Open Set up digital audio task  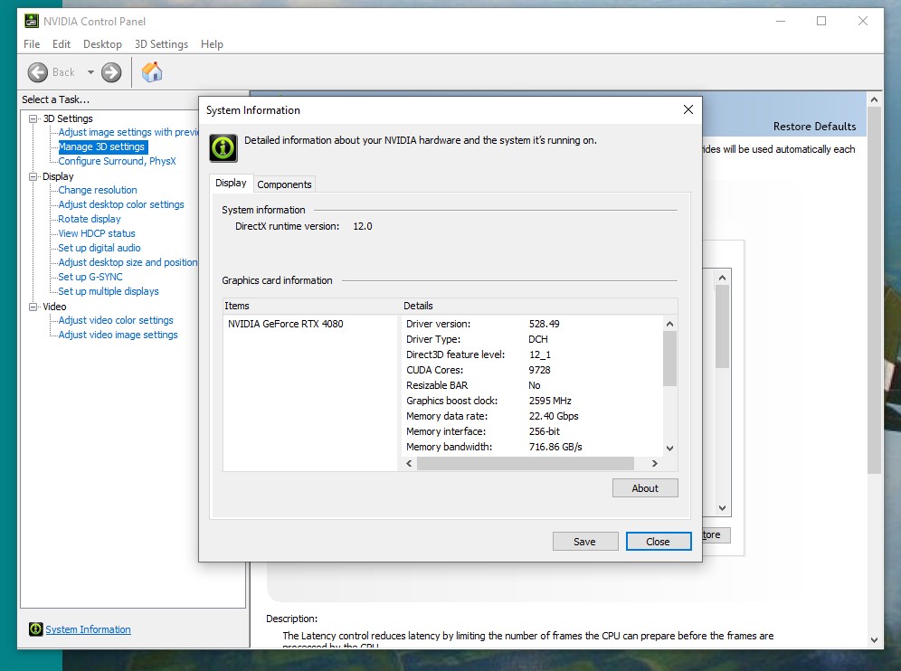[x=100, y=248]
